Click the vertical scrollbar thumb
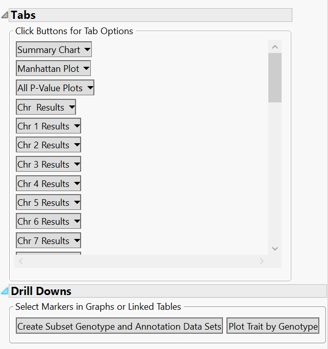This screenshot has width=328, height=349. (x=275, y=77)
